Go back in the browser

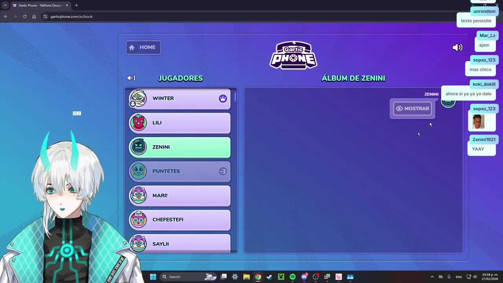coord(6,17)
